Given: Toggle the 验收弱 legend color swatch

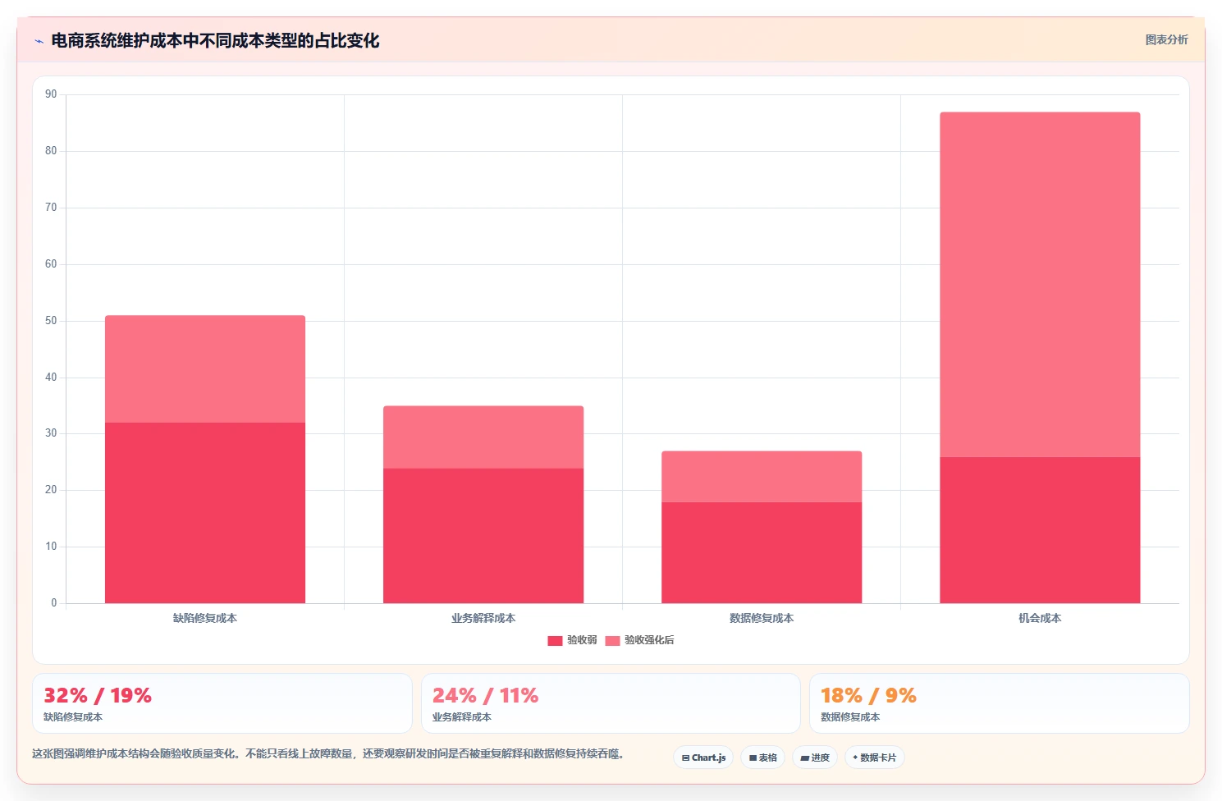Looking at the screenshot, I should point(555,640).
